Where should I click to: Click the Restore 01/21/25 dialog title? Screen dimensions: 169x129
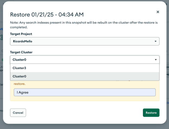coord(47,15)
